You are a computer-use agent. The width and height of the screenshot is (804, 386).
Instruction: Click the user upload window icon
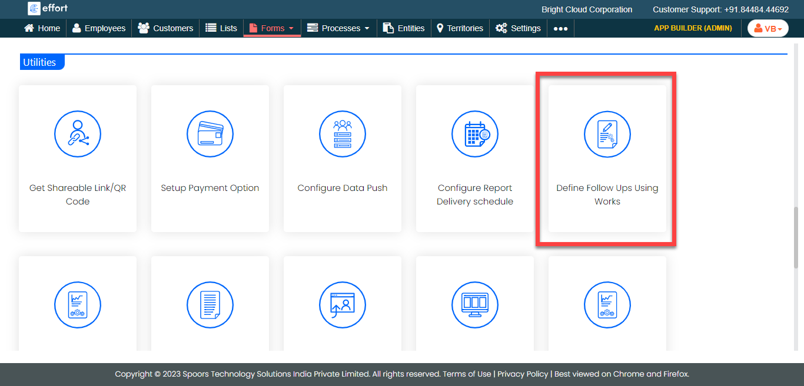click(343, 305)
